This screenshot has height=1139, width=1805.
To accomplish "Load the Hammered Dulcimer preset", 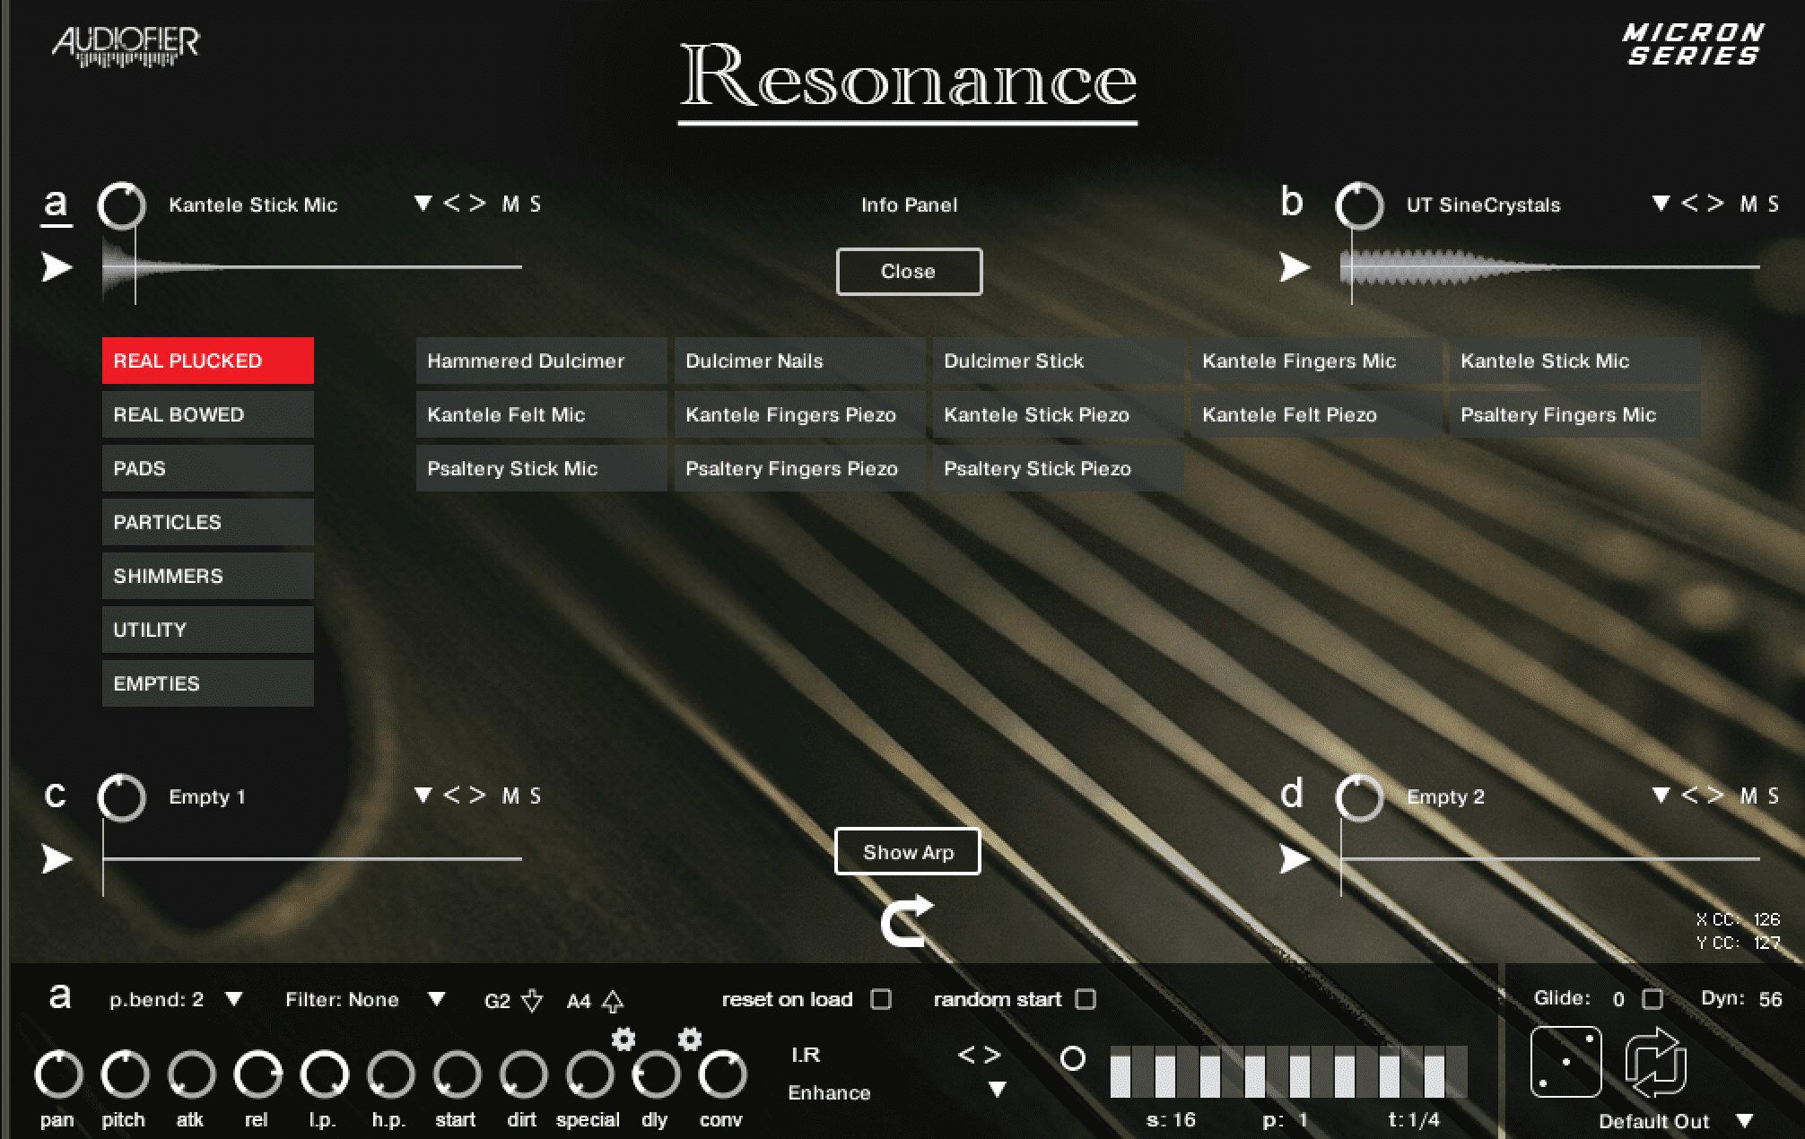I will tap(540, 361).
